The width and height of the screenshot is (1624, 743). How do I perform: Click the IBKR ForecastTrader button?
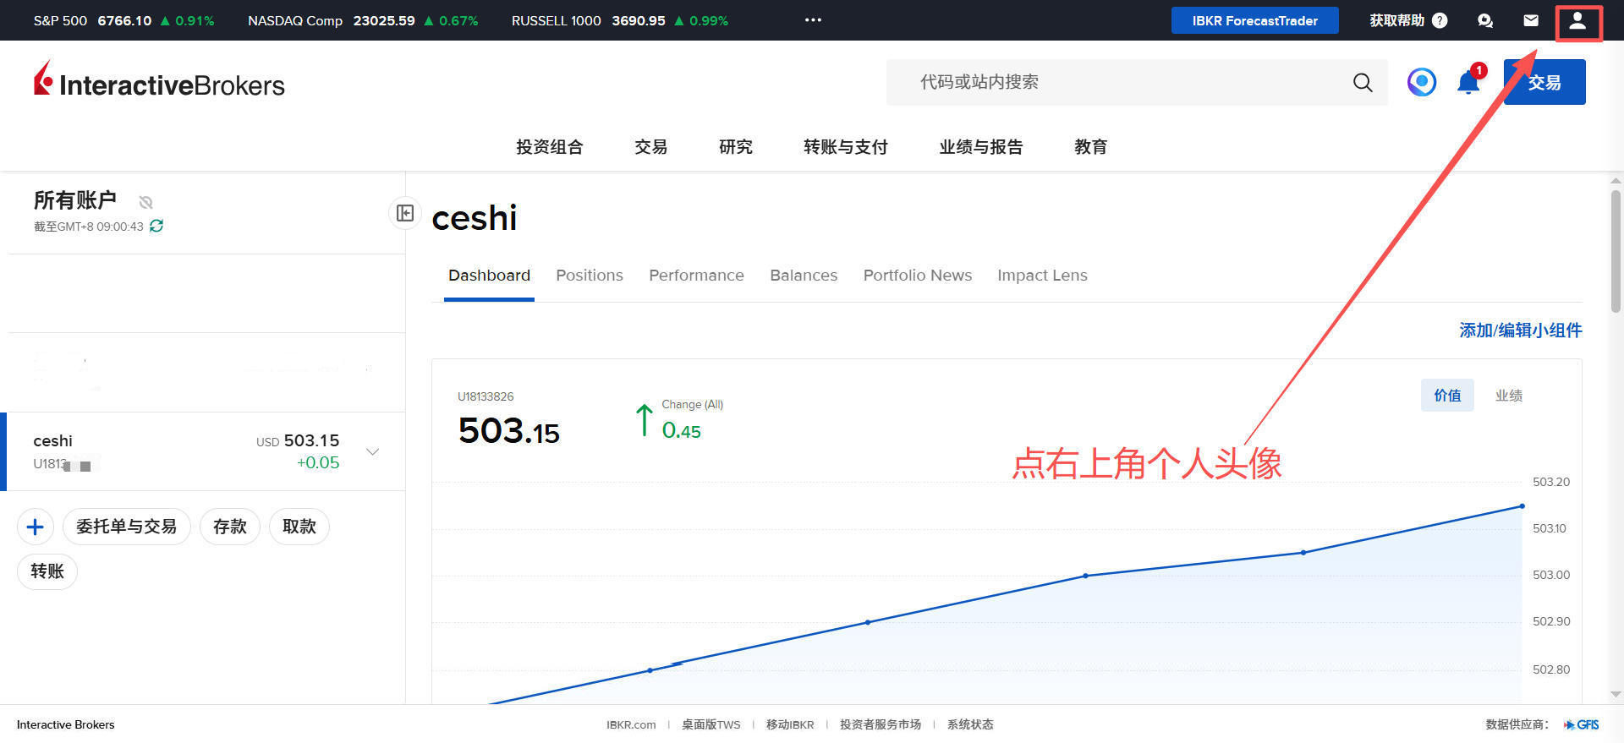pos(1254,20)
